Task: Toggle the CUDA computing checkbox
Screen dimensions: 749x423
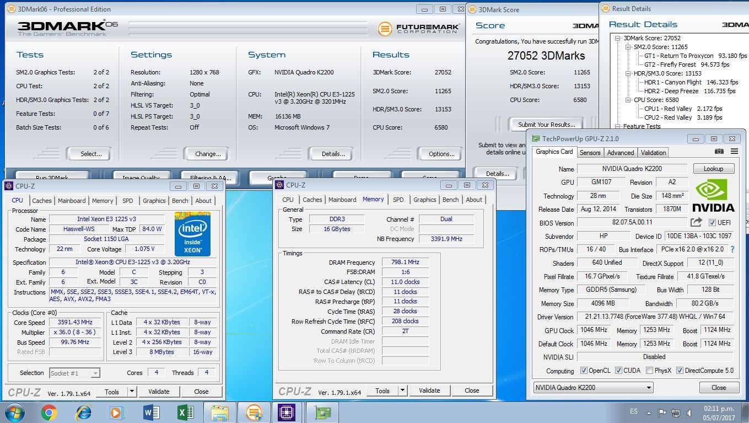Action: click(x=618, y=371)
